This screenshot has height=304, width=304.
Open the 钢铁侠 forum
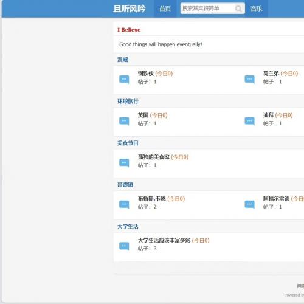click(146, 74)
